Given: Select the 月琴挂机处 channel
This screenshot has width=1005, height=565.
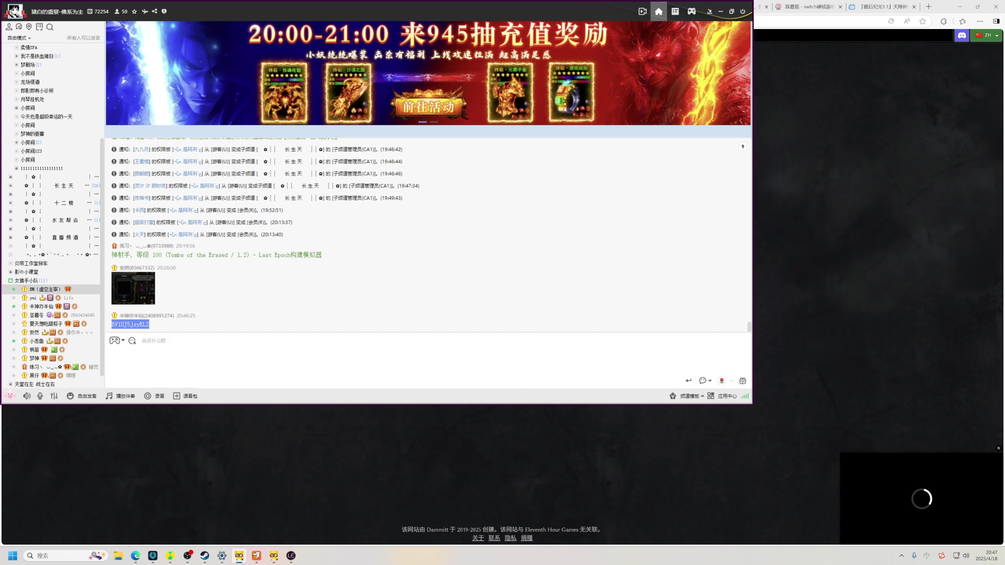Looking at the screenshot, I should [32, 99].
